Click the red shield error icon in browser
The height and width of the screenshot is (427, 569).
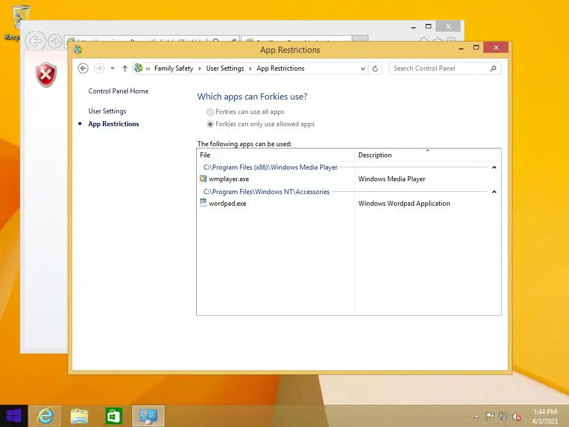point(46,75)
